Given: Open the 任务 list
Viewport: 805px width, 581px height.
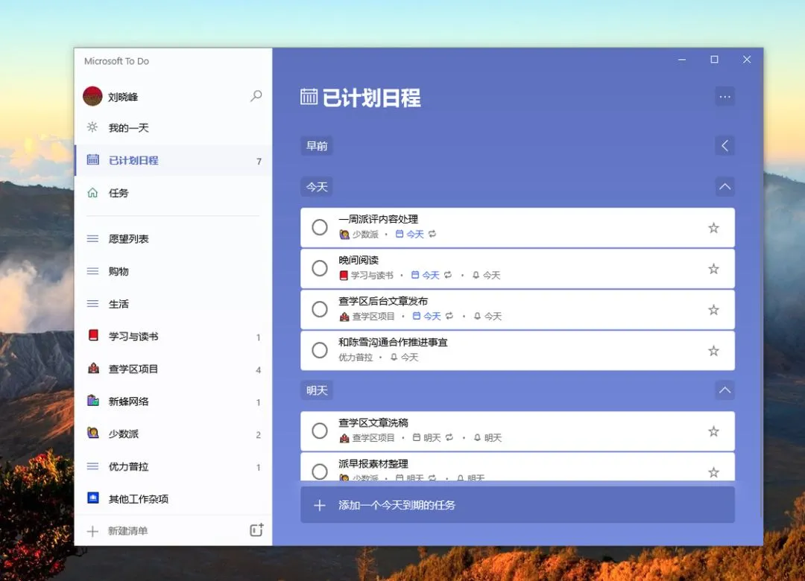Looking at the screenshot, I should pyautogui.click(x=173, y=192).
